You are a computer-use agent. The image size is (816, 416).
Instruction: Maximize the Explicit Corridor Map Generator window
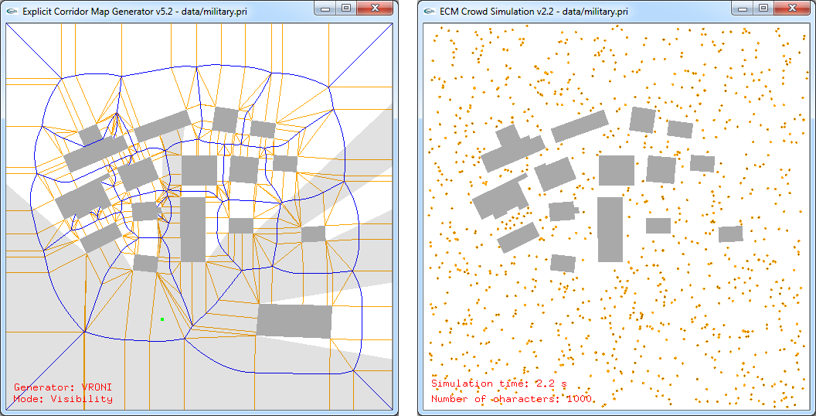click(347, 7)
